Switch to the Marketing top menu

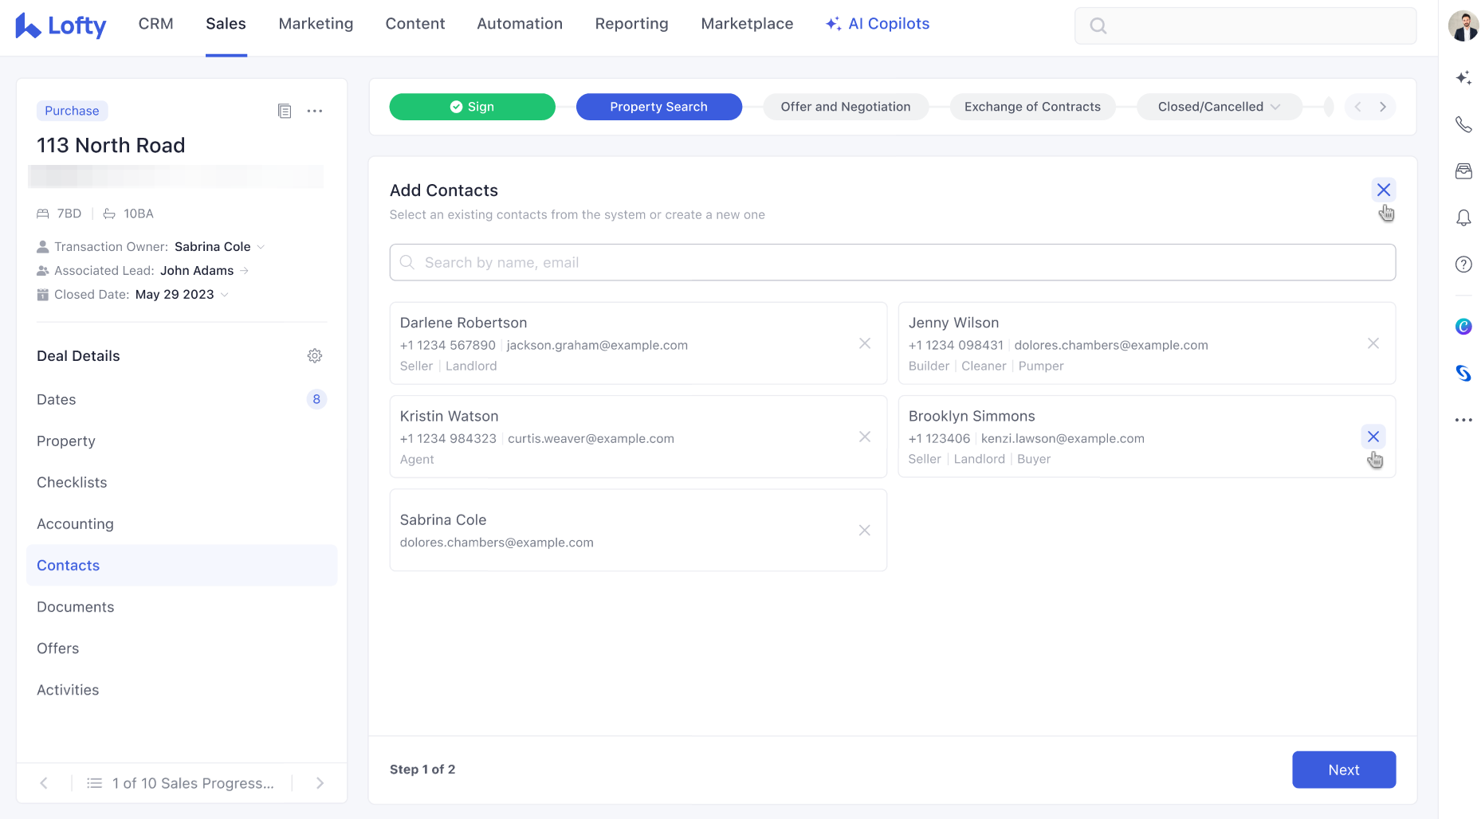[x=316, y=24]
